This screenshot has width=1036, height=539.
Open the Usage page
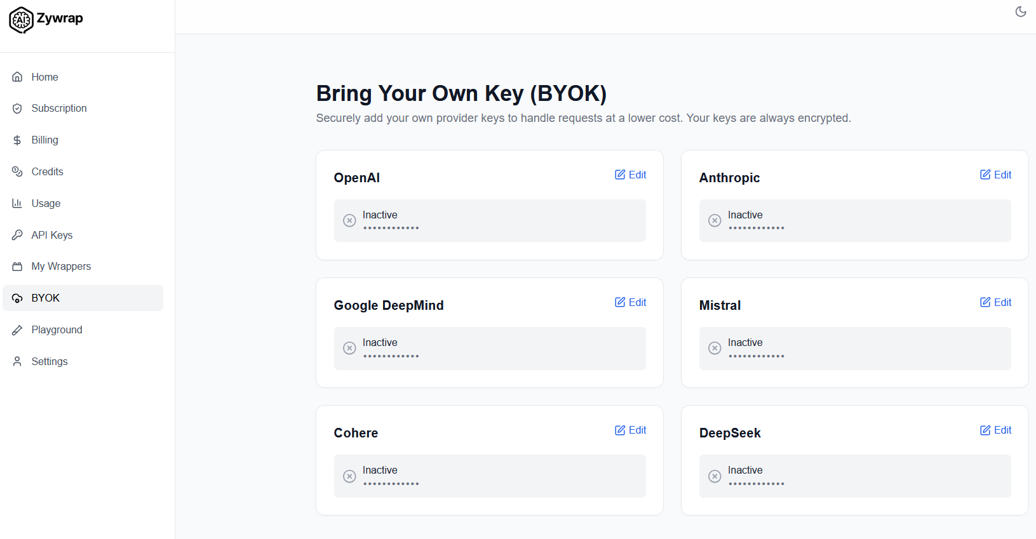point(83,203)
